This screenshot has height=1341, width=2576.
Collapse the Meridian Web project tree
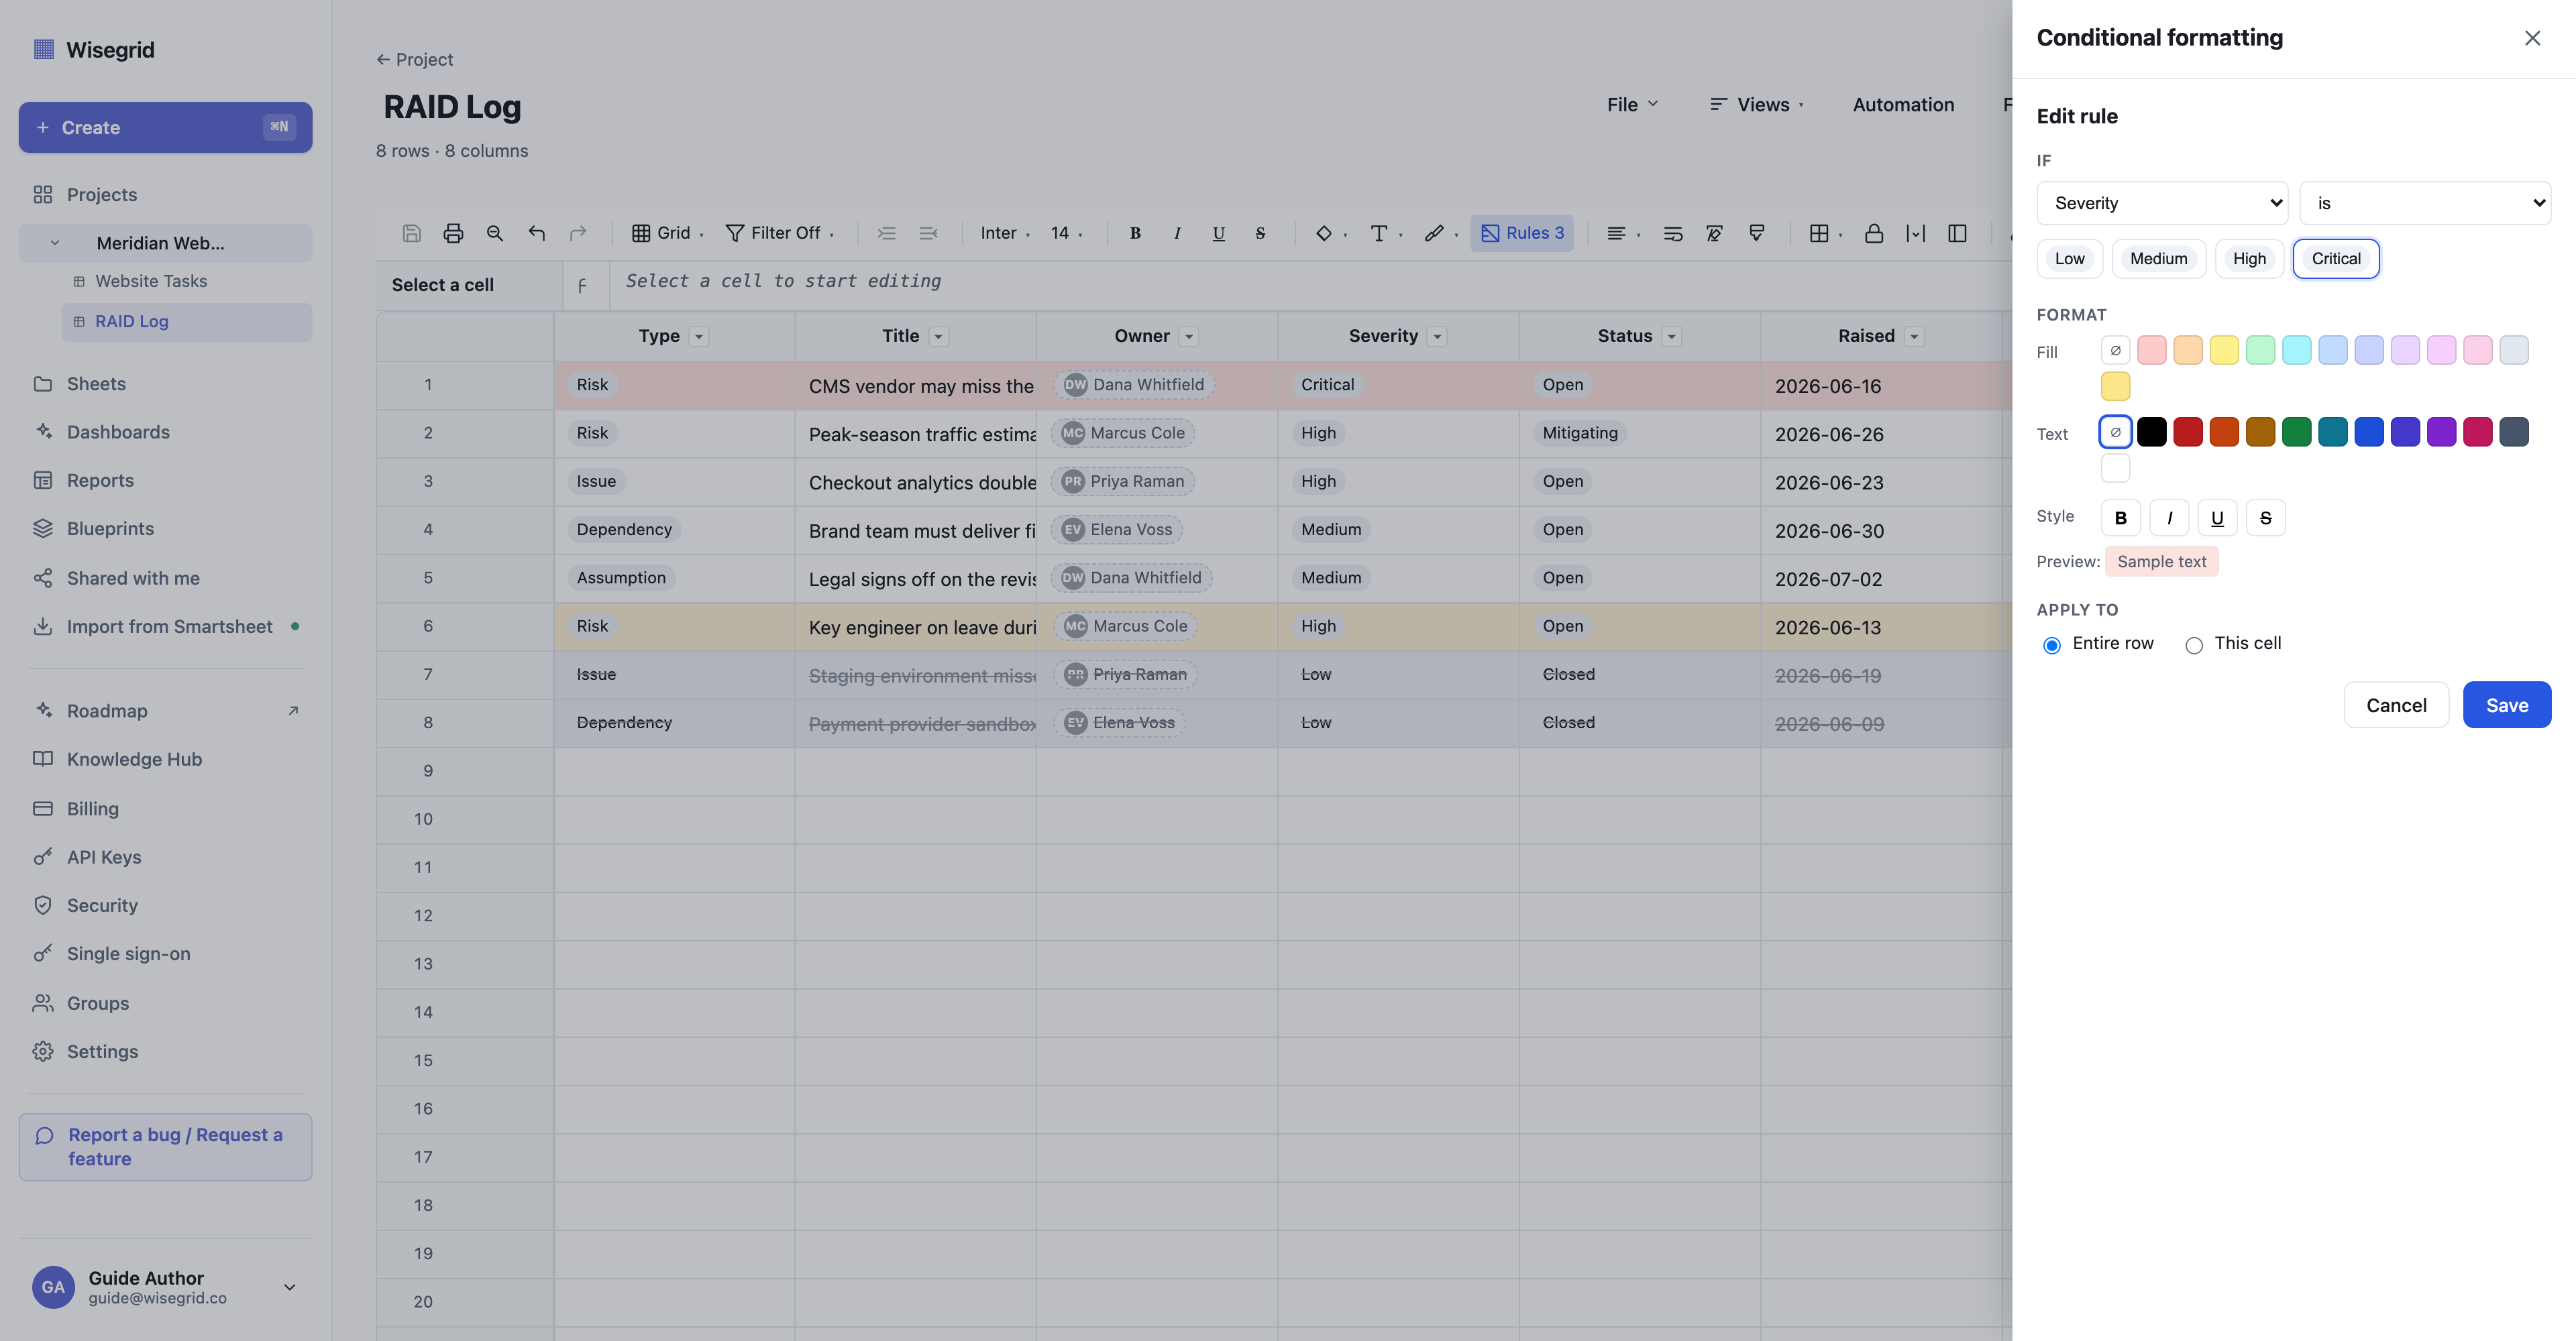pos(55,243)
